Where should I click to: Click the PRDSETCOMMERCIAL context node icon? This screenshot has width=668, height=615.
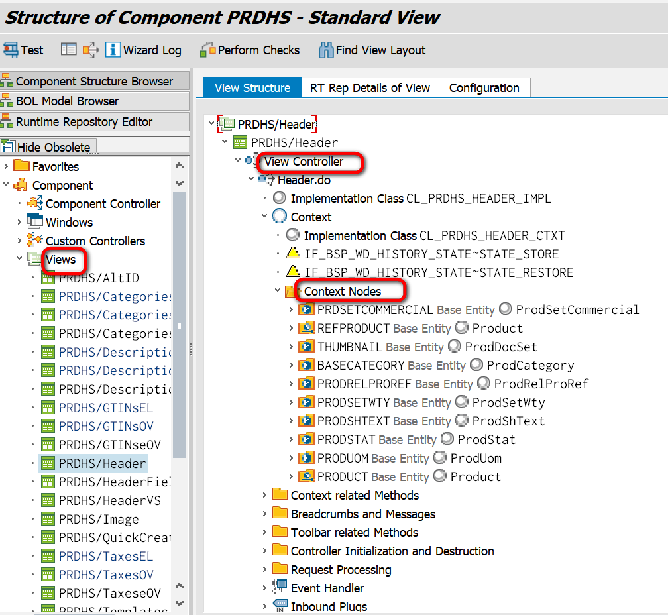pyautogui.click(x=306, y=309)
